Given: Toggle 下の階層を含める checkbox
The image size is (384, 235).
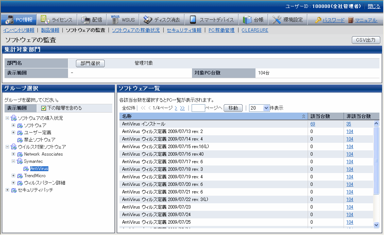Looking at the screenshot, I should click(x=43, y=108).
